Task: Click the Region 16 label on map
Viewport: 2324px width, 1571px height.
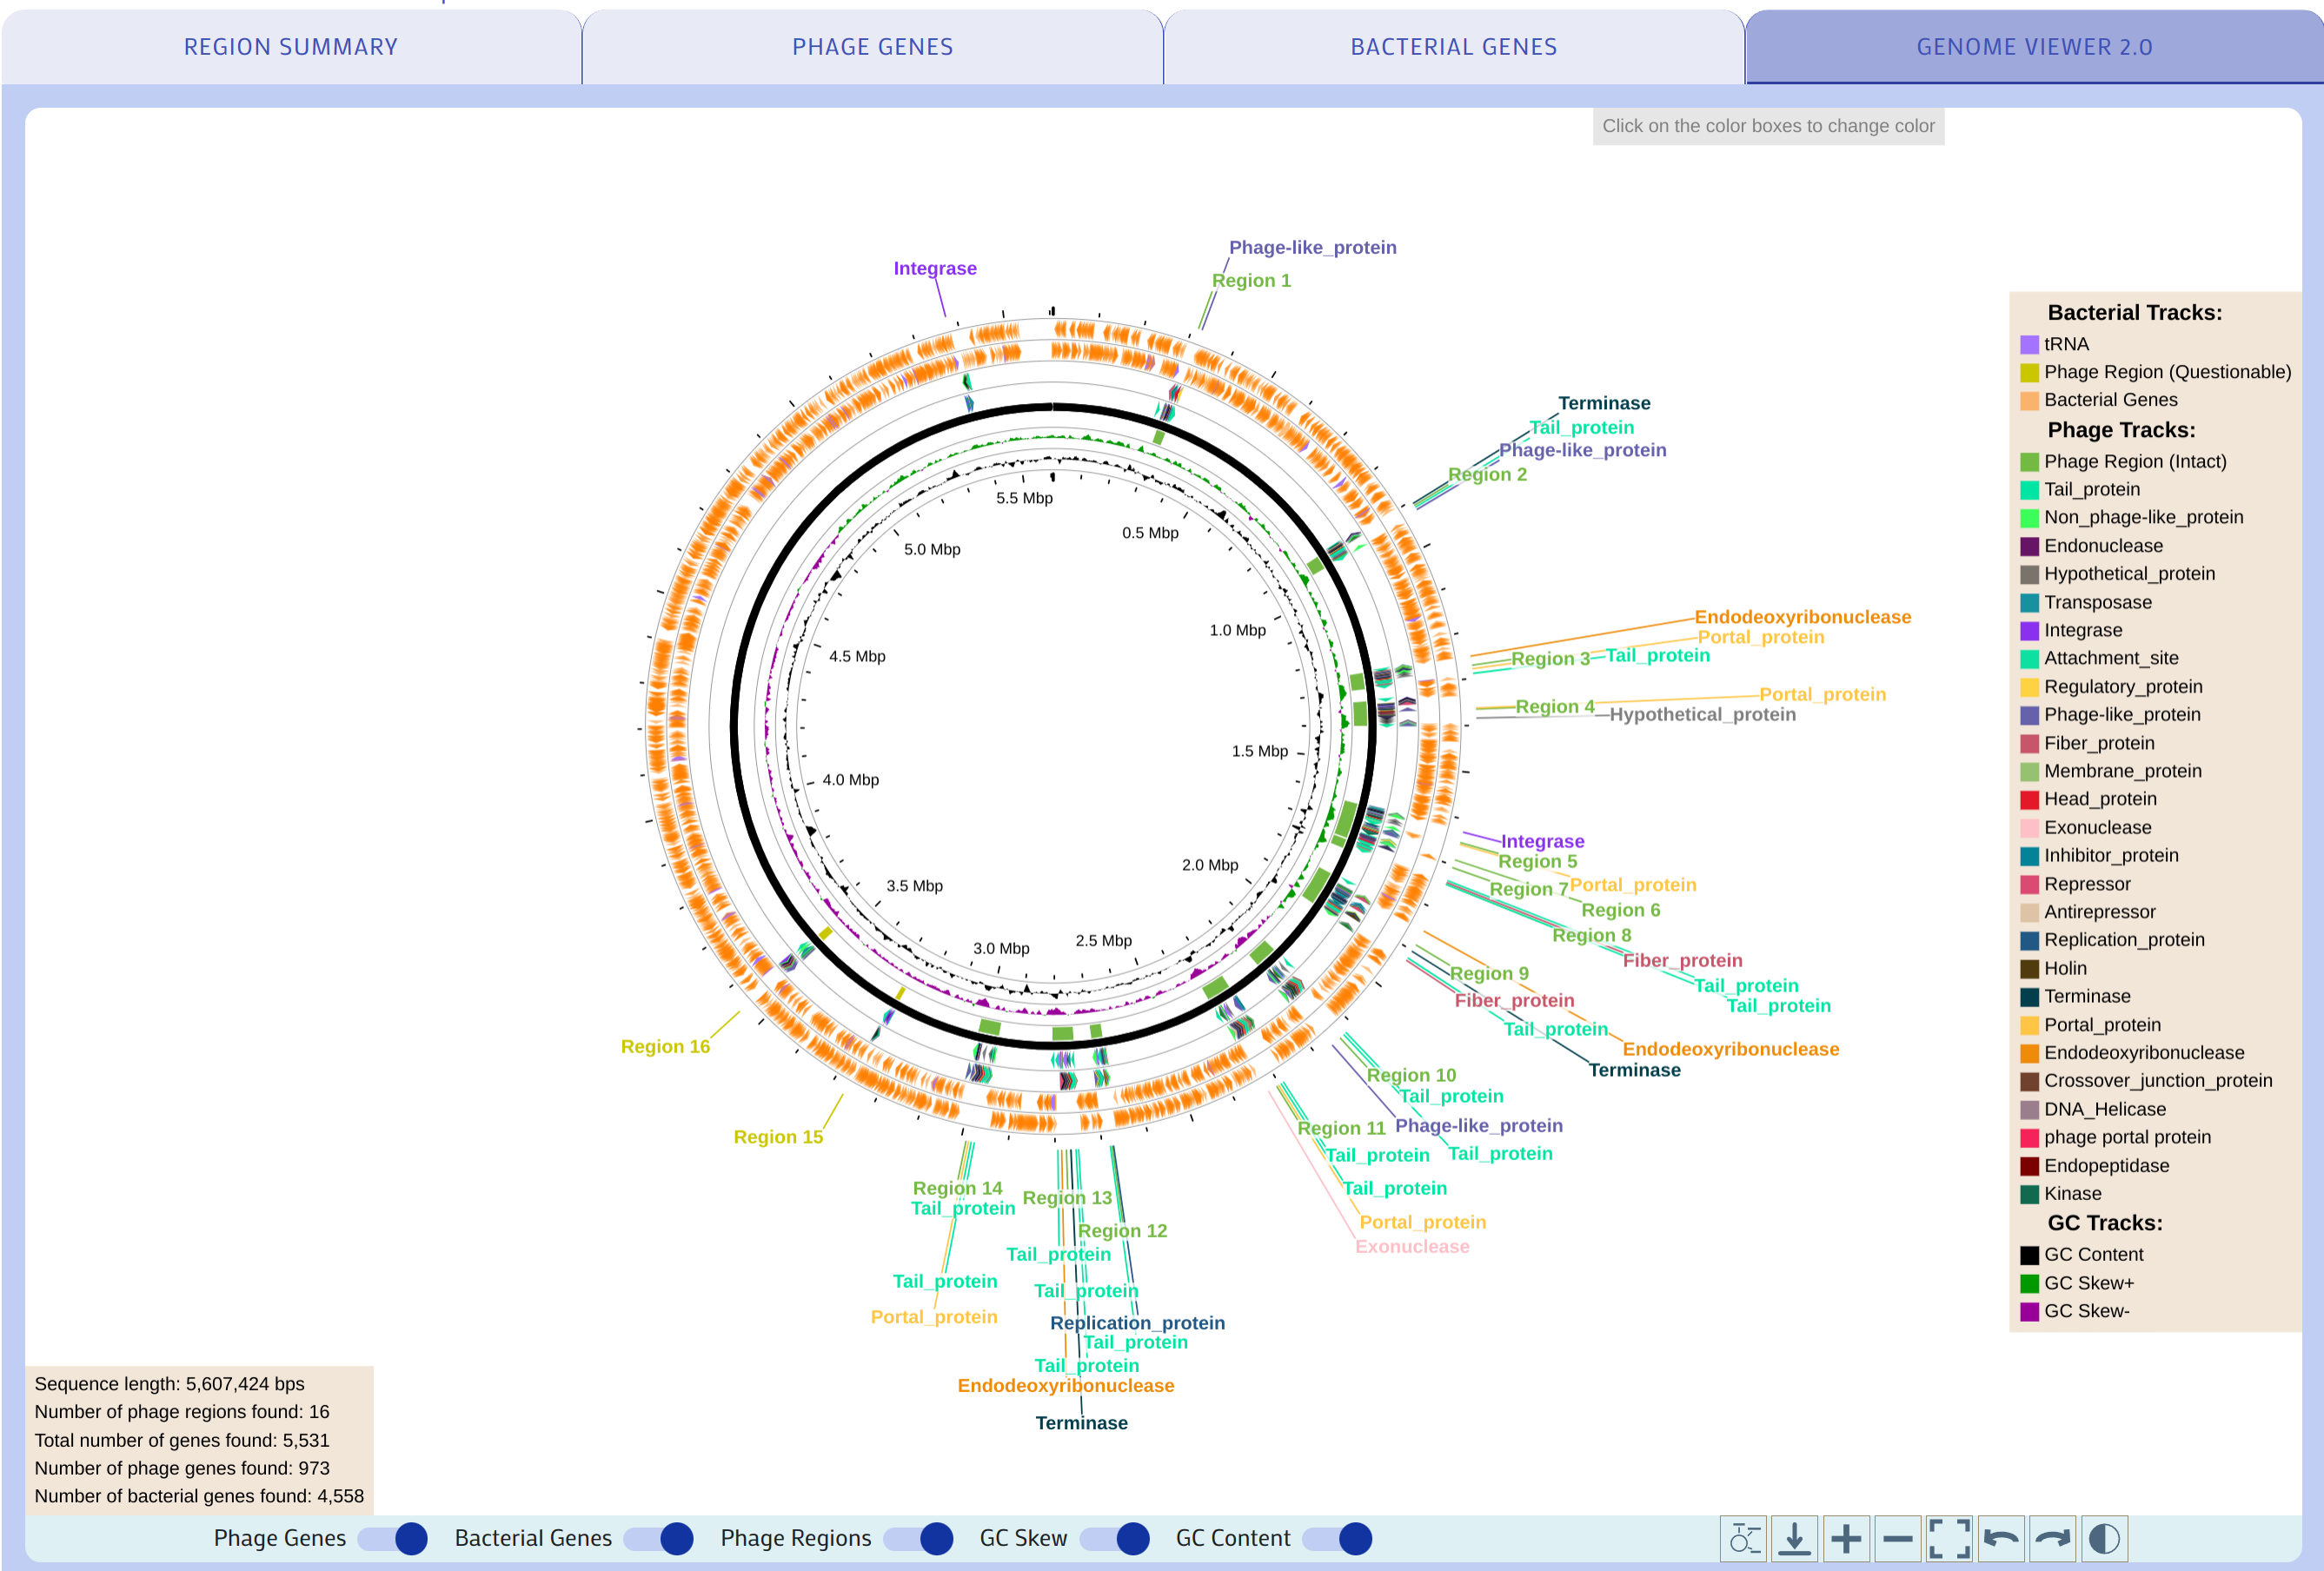Action: click(x=665, y=1046)
